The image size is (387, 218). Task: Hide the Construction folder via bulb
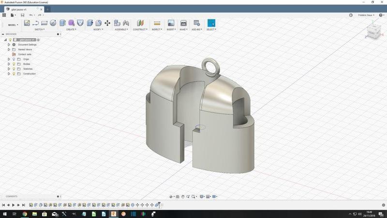click(14, 74)
